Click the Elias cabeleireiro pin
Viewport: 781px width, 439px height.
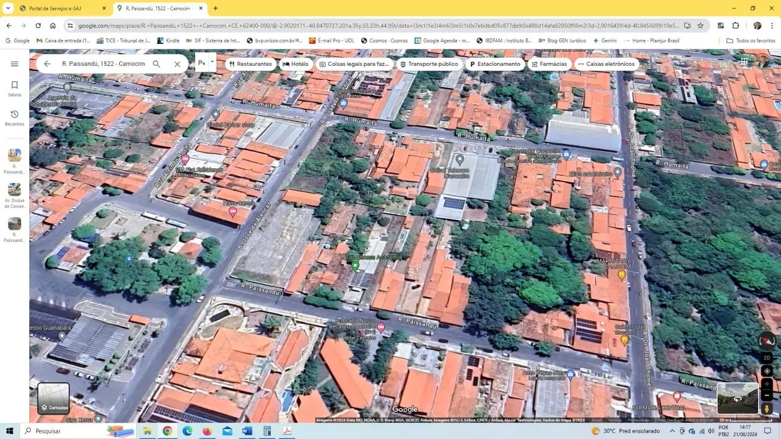(617, 173)
